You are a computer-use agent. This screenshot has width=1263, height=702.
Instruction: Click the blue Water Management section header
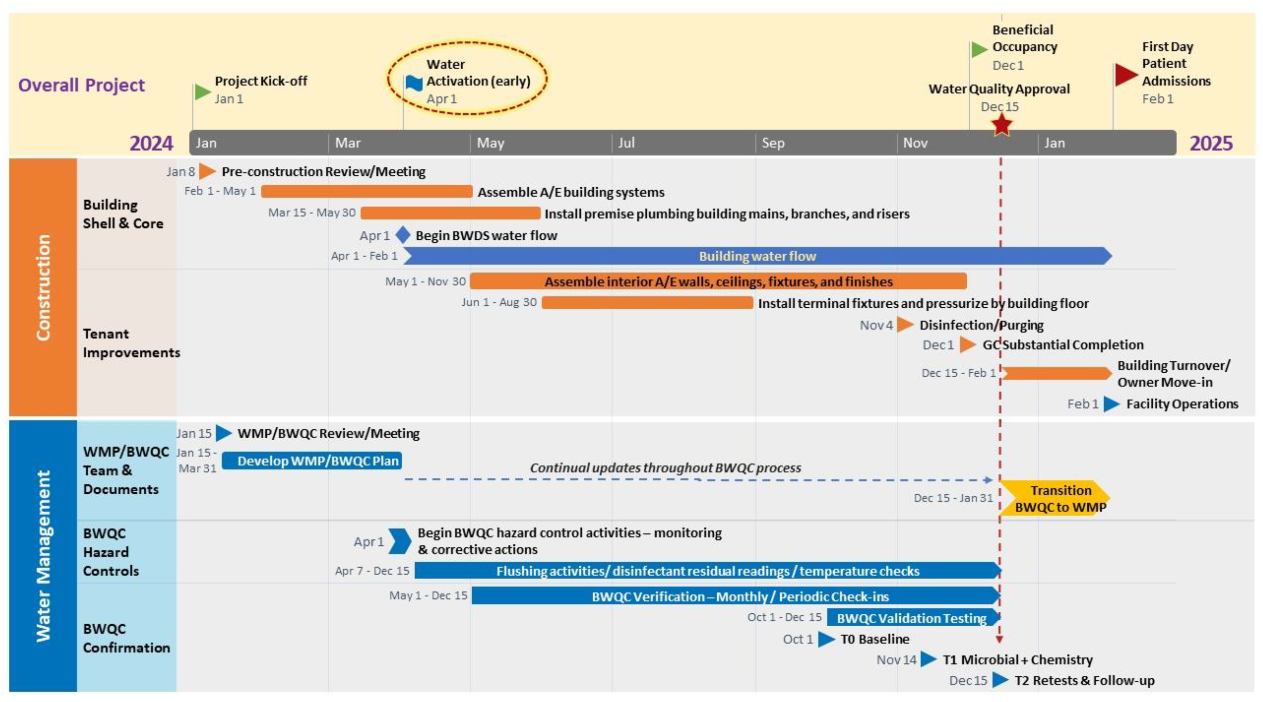tap(43, 555)
